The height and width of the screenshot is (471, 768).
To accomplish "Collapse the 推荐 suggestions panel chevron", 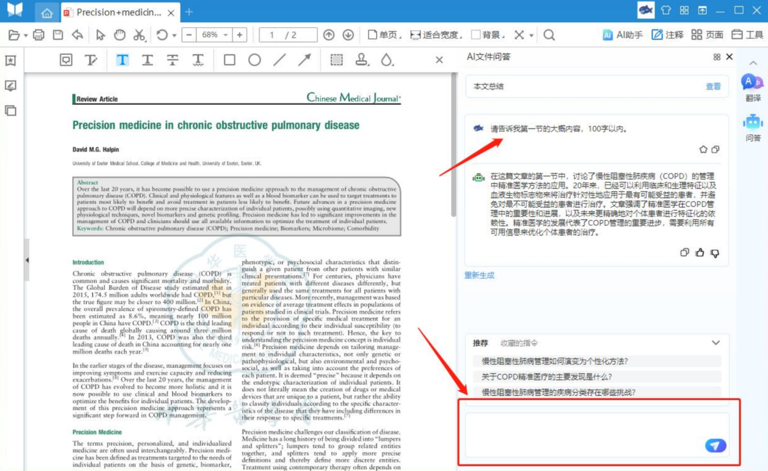I will 716,343.
